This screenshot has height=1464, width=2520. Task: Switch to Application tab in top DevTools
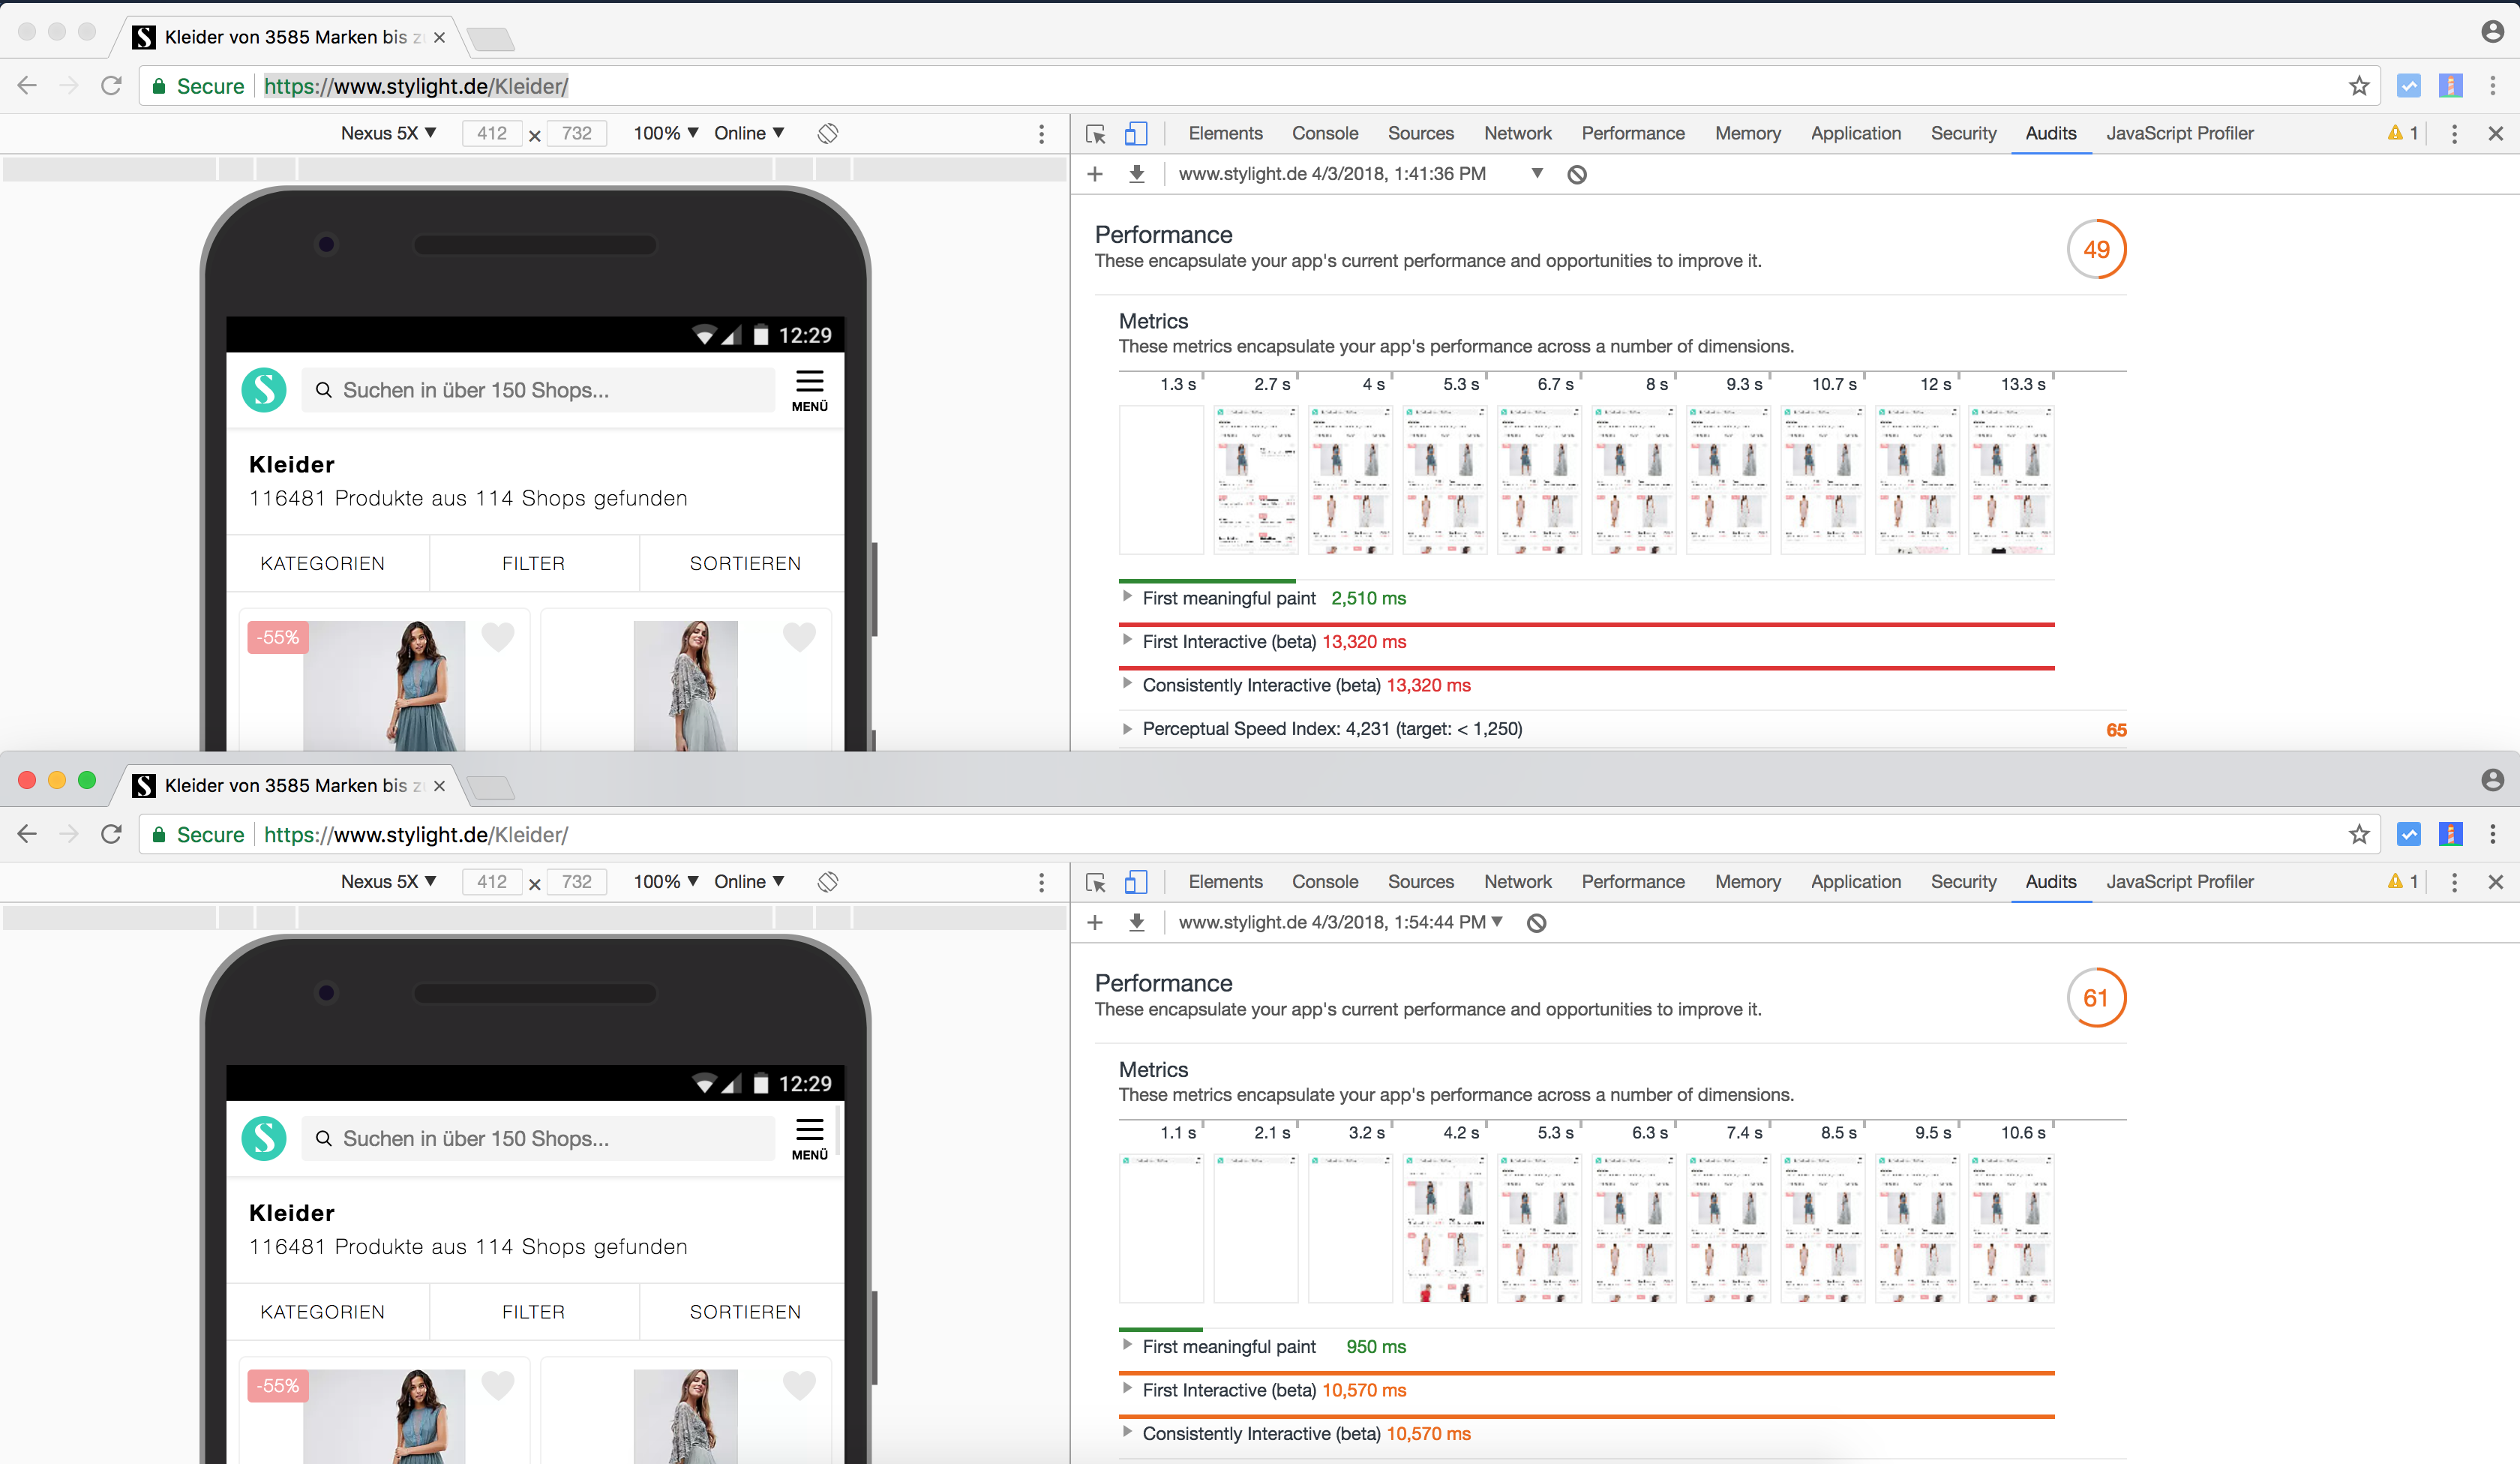click(1856, 133)
